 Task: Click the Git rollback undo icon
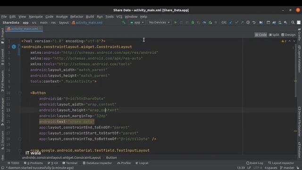pos(254,23)
